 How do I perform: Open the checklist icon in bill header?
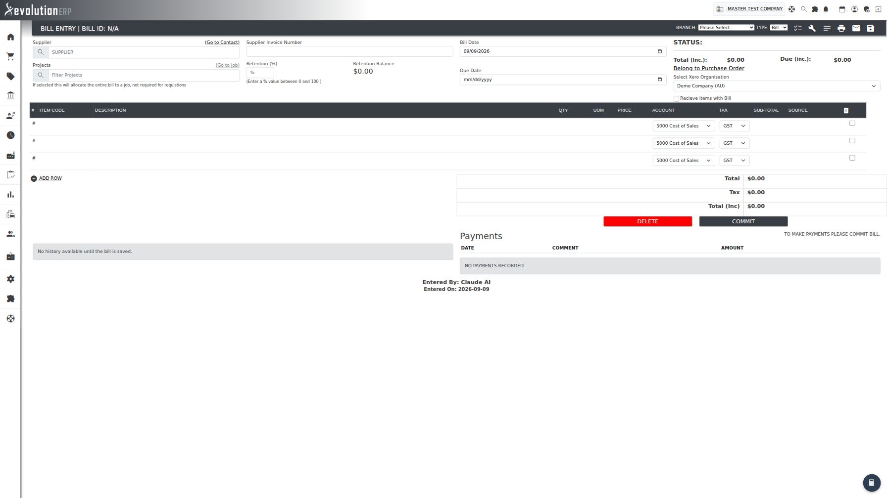point(798,28)
